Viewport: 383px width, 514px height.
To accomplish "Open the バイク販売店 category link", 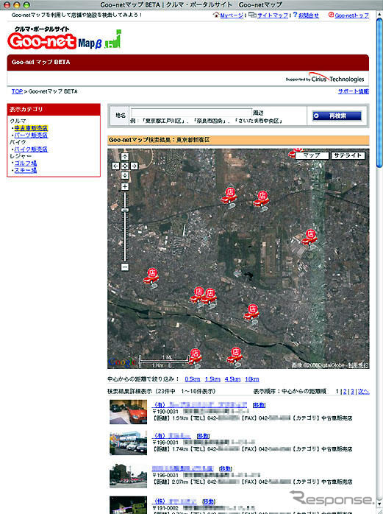I will click(31, 149).
